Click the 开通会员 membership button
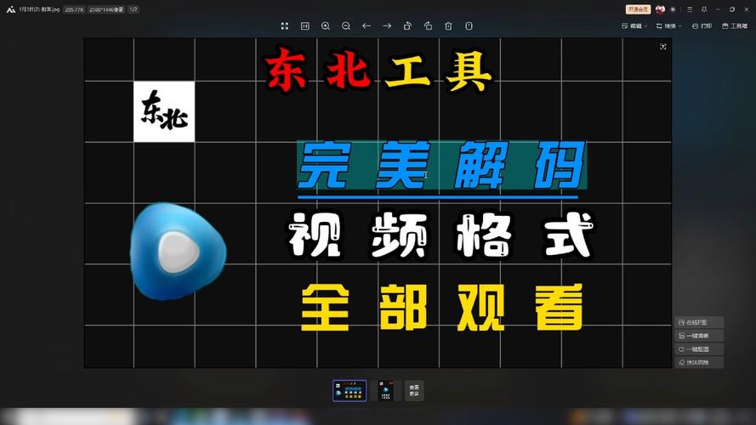The image size is (756, 425). click(638, 9)
